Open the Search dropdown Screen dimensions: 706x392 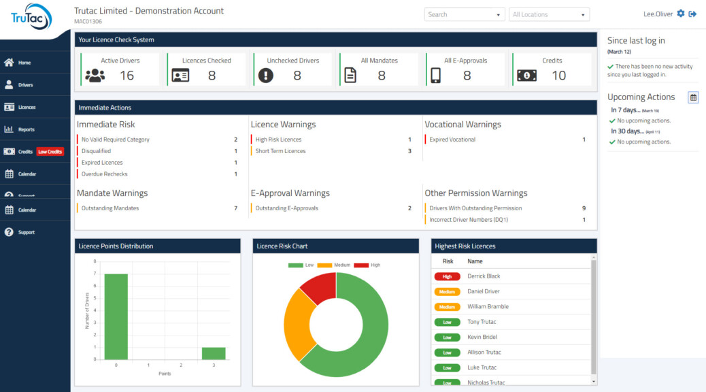(464, 14)
